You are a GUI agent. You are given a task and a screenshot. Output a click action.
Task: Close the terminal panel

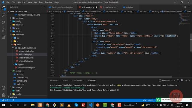pyautogui.click(x=189, y=80)
